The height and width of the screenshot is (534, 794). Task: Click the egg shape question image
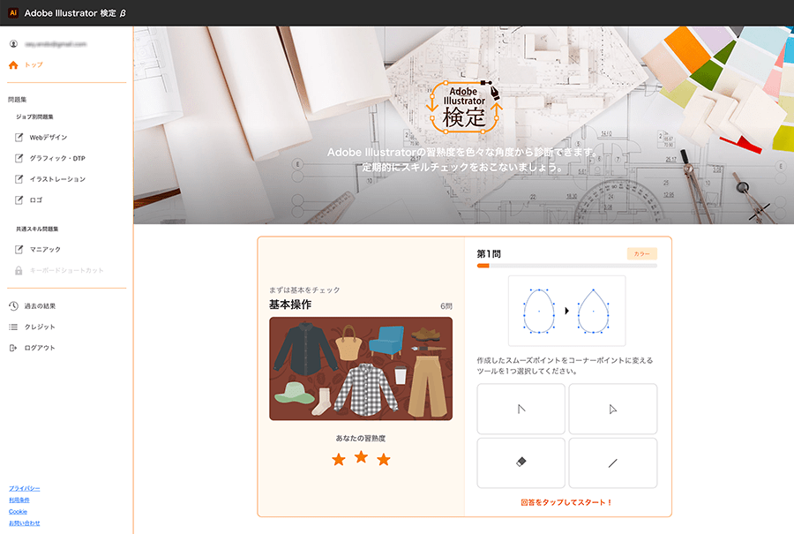[566, 311]
